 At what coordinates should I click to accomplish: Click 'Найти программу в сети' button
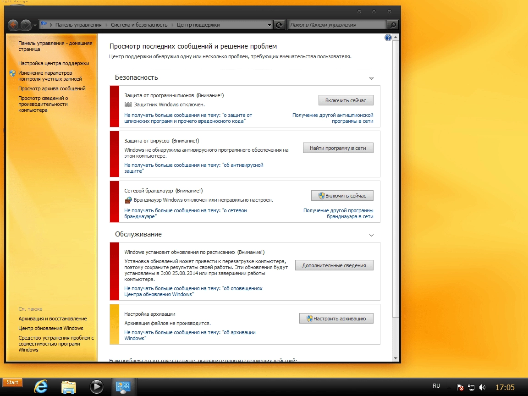click(x=338, y=148)
